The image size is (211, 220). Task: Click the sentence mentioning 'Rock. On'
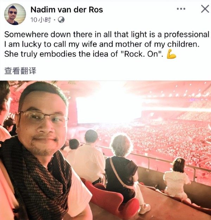coord(84,54)
